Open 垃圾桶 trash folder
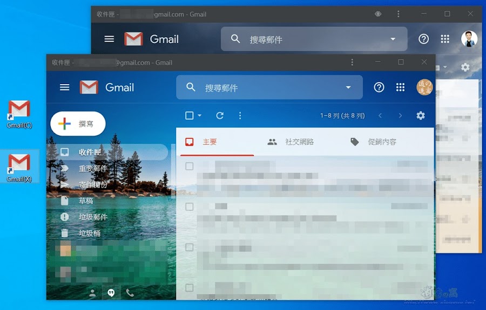486x310 pixels. (107, 233)
